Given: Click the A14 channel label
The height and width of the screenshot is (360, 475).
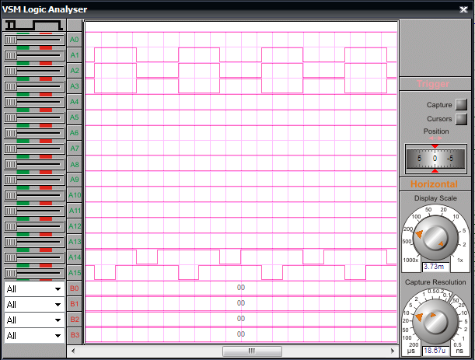Looking at the screenshot, I should pyautogui.click(x=75, y=257).
